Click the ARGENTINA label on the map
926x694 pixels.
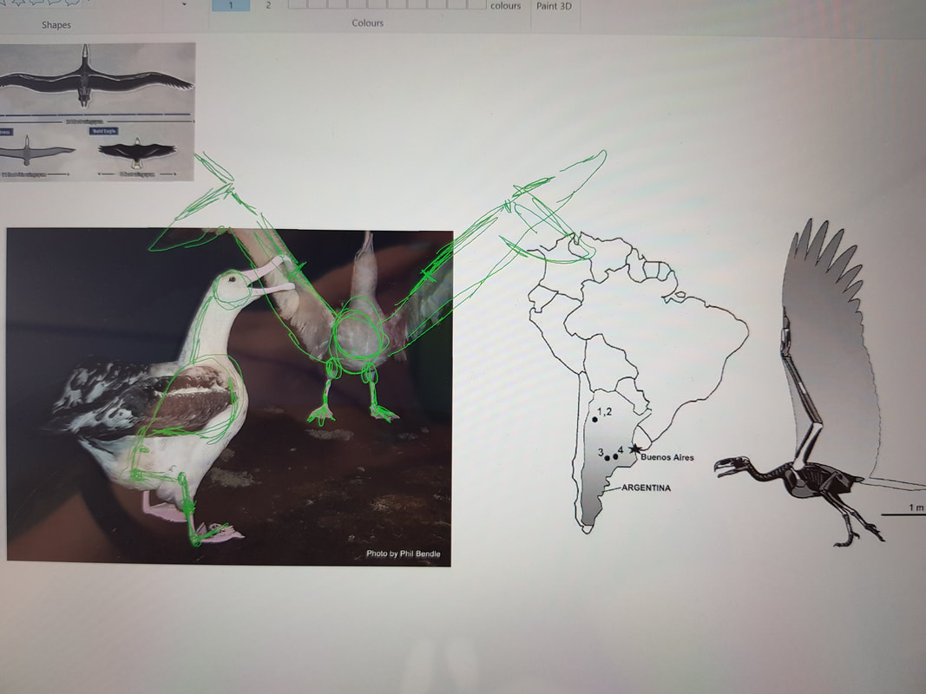pyautogui.click(x=646, y=488)
